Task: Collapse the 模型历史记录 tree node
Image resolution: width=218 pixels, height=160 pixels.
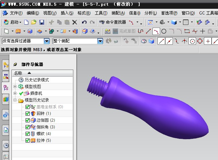Action: coord(15,100)
